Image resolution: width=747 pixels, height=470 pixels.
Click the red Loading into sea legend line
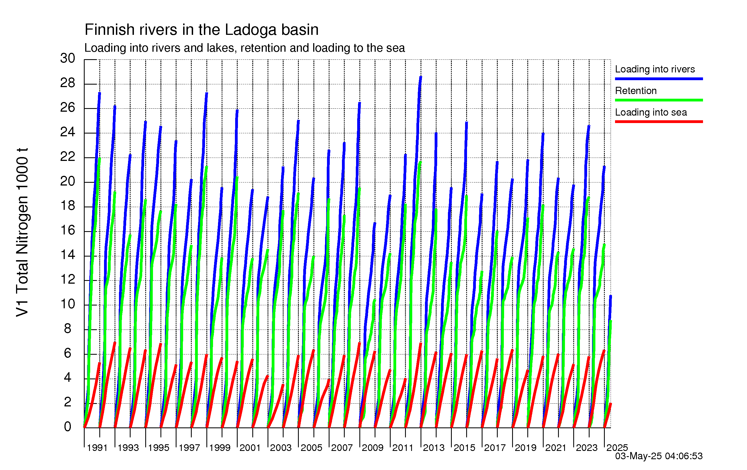point(659,122)
